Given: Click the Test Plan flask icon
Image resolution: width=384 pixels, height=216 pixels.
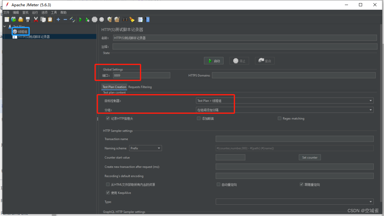Looking at the screenshot, I should click(x=10, y=27).
